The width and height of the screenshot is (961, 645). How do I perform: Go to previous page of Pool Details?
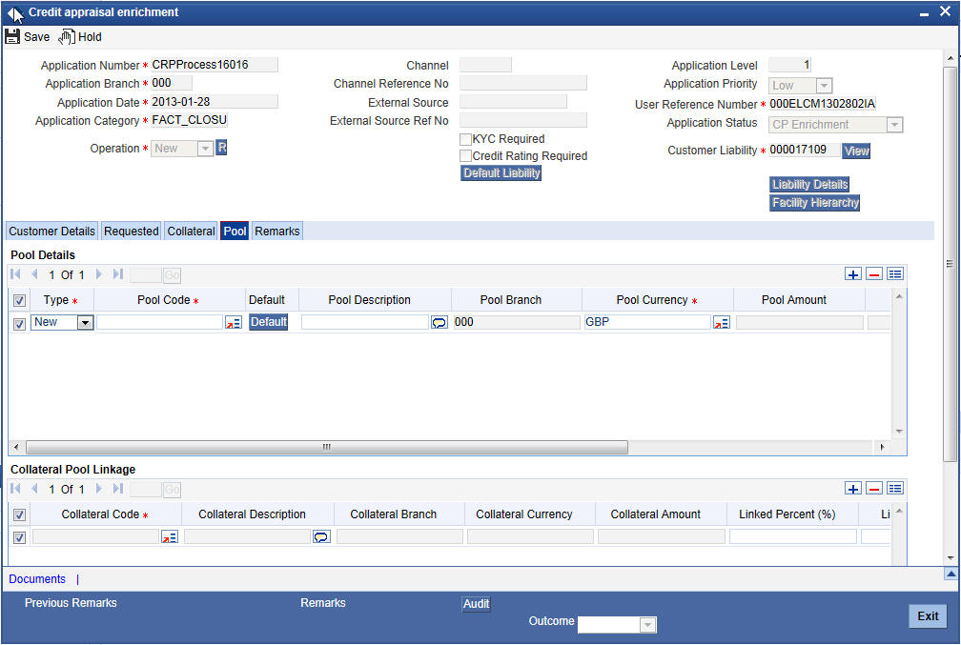pyautogui.click(x=34, y=274)
